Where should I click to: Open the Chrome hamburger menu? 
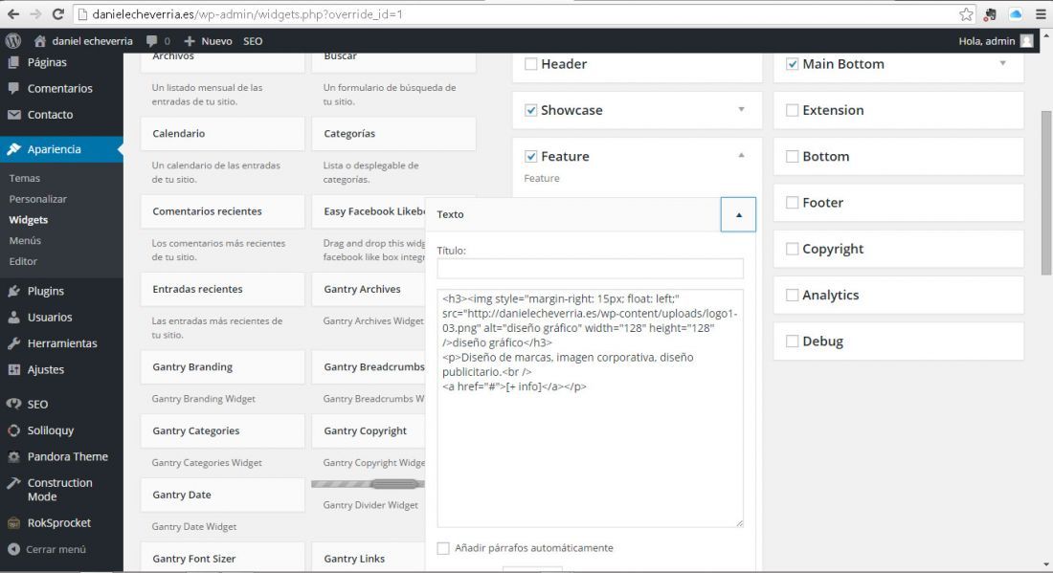(x=1041, y=14)
